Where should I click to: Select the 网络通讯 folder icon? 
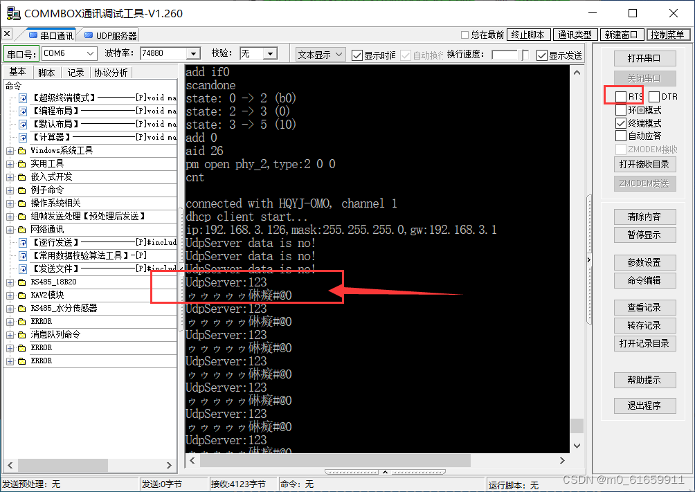(21, 230)
